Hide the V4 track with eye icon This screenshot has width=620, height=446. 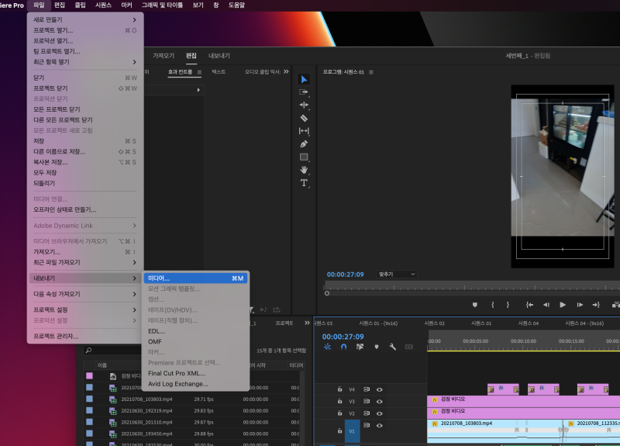pos(380,389)
